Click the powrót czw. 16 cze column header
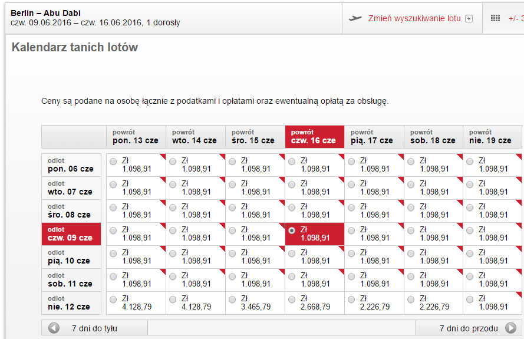The image size is (524, 339). [315, 137]
